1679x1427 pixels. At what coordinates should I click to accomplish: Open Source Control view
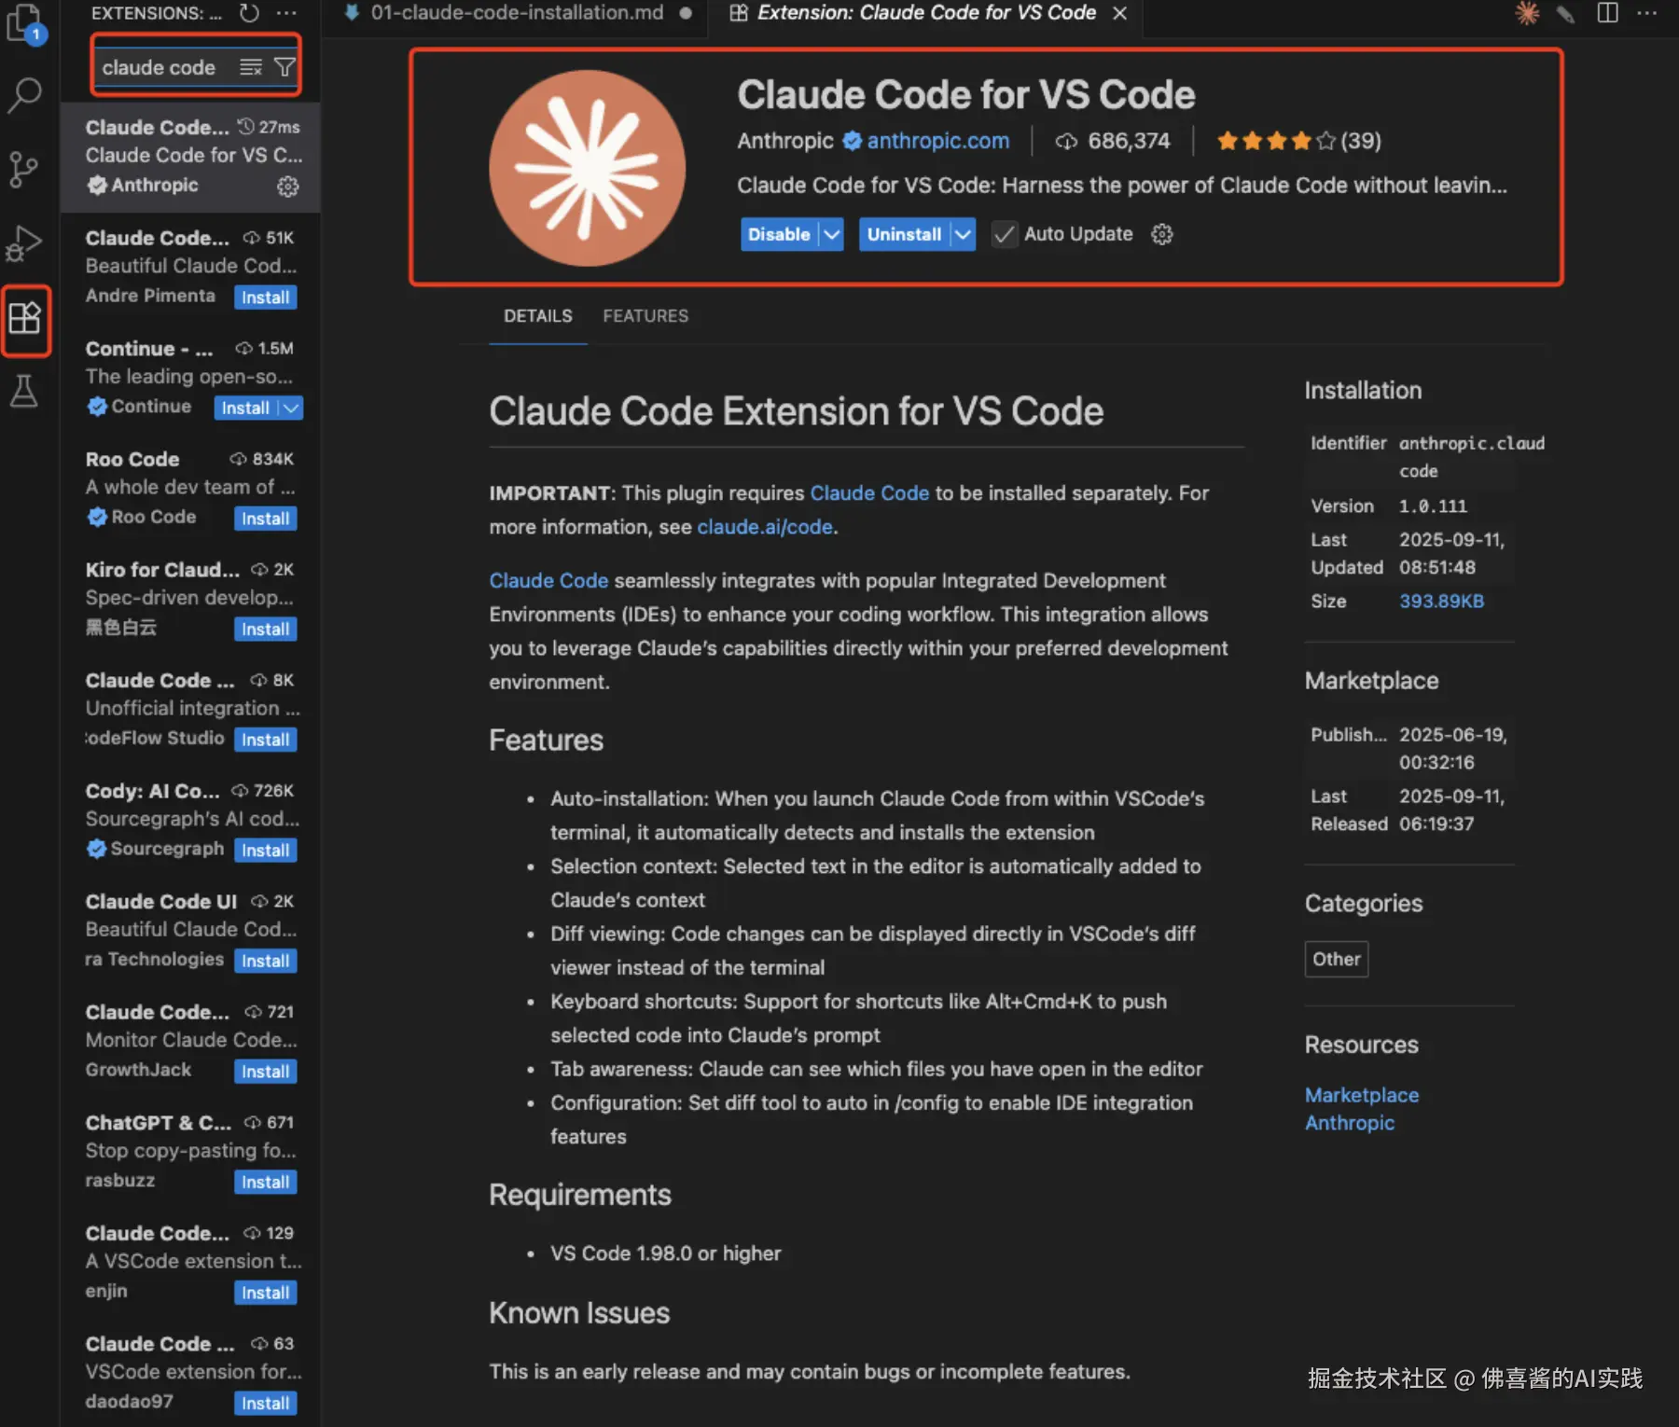[x=24, y=170]
